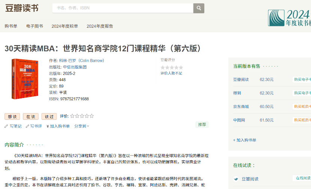Viewport: 311px width, 189px height.
Task: Click the search magnifier button
Action: (199, 8)
